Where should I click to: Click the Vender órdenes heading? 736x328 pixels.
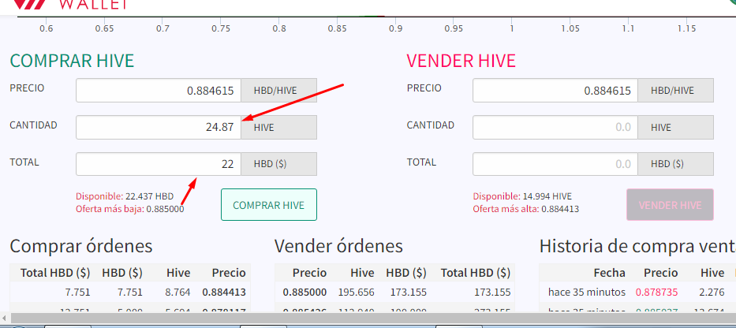[339, 246]
